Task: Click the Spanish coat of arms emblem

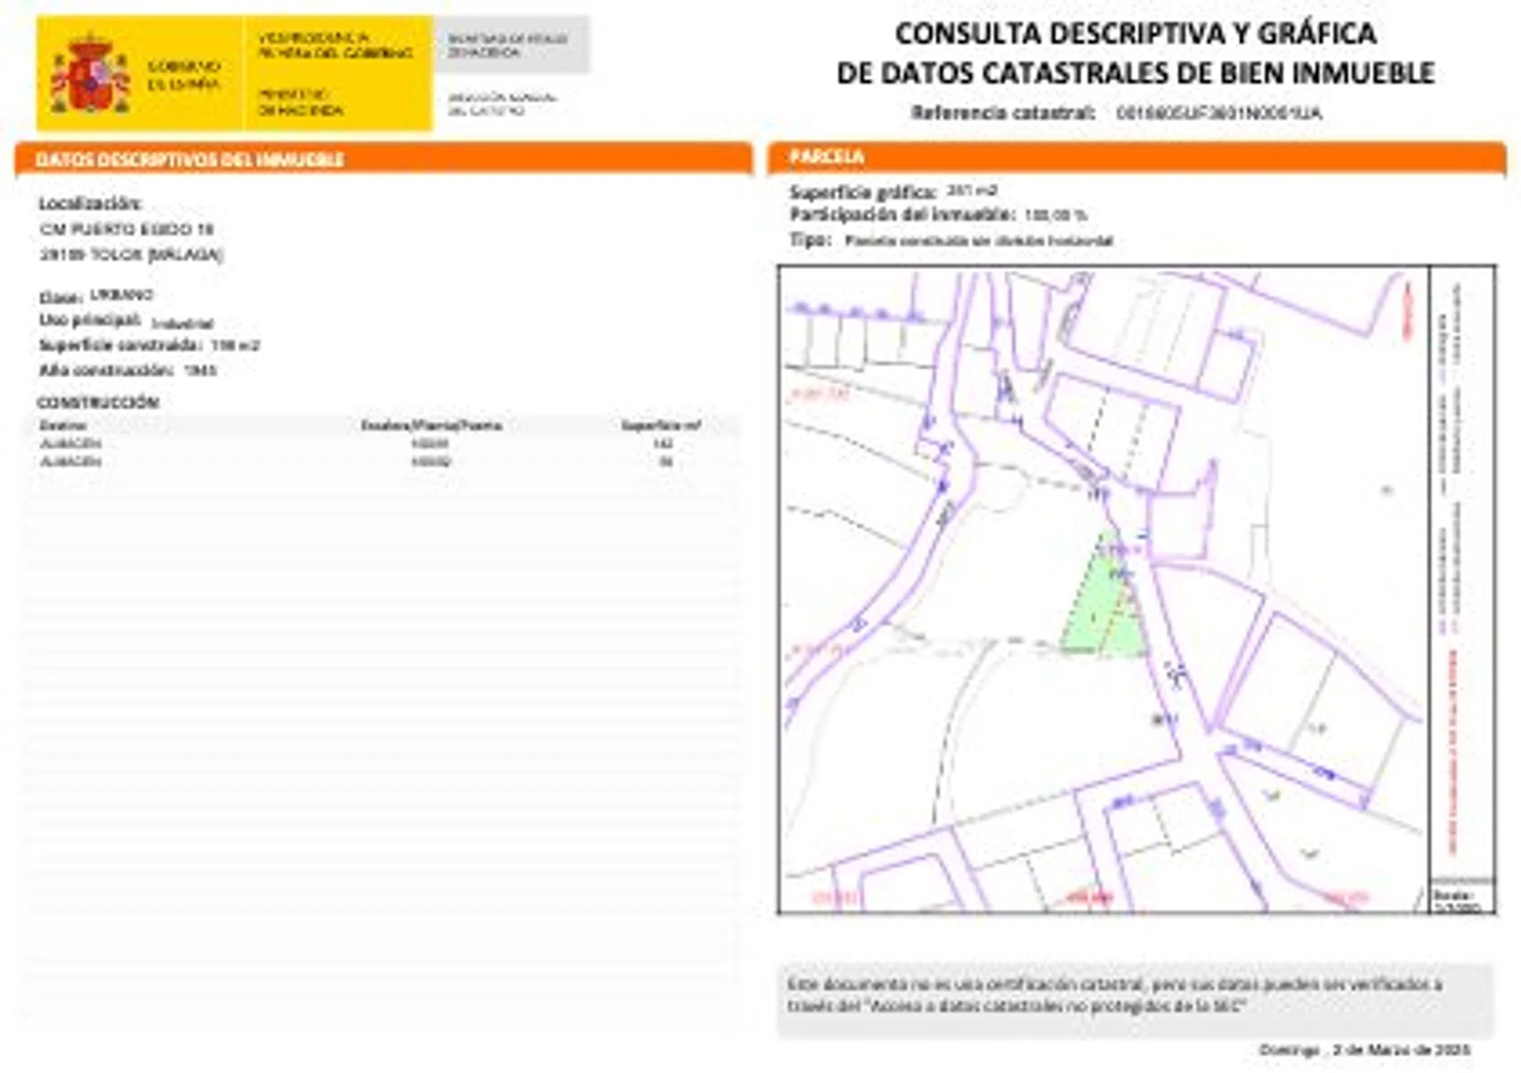Action: point(89,75)
